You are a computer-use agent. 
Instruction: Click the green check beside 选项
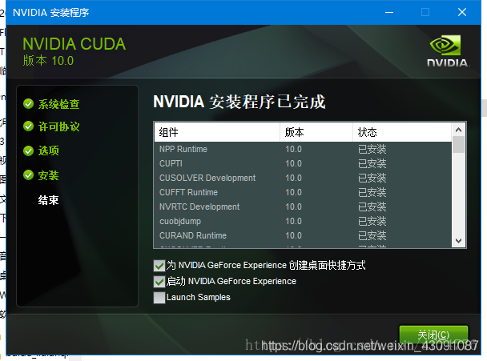point(29,150)
